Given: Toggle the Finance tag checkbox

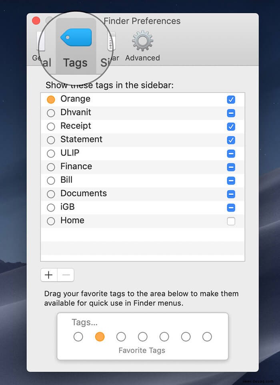Looking at the screenshot, I should click(231, 167).
